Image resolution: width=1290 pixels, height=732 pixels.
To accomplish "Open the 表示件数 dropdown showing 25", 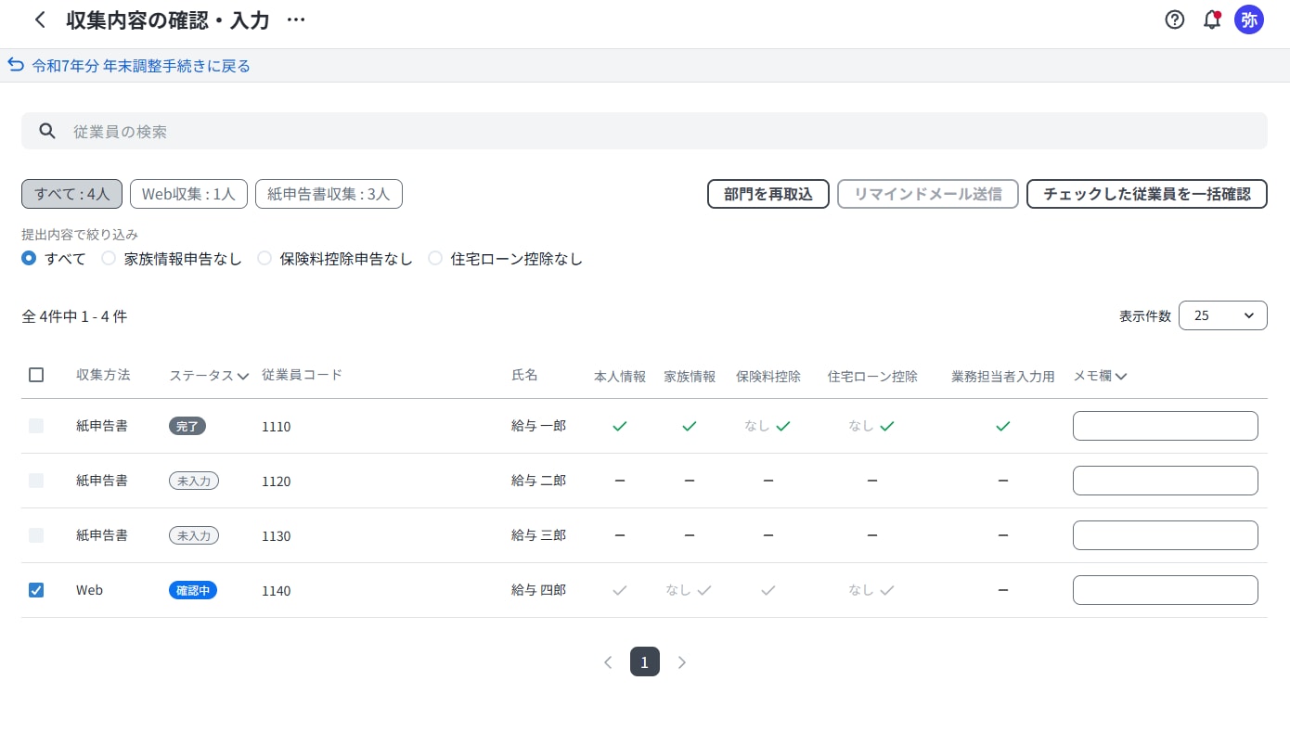I will click(x=1222, y=315).
